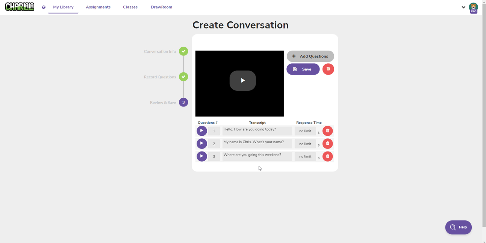Screen dimensions: 486x243
Task: Click the Add Questions button
Action: pyautogui.click(x=310, y=56)
